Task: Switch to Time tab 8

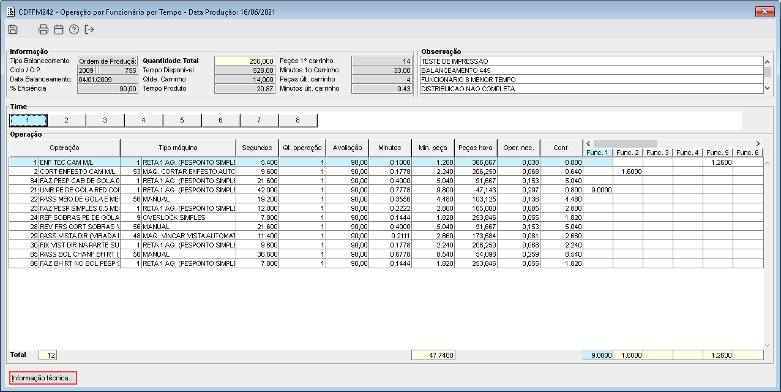Action: pos(297,120)
